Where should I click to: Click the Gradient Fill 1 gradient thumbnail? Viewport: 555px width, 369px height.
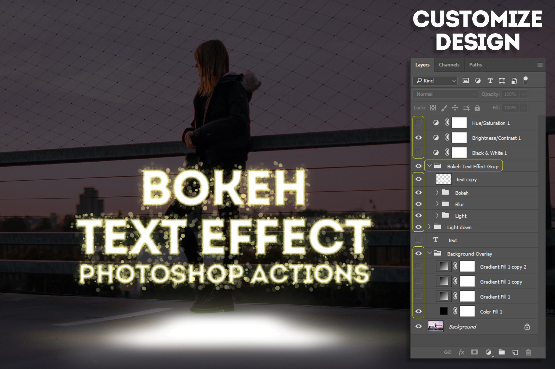443,296
